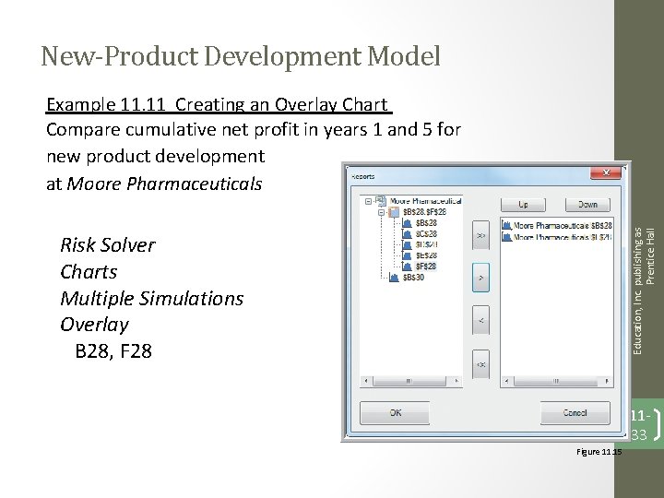Confirm the Reports dialog with OK
The width and height of the screenshot is (664, 498).
pos(395,413)
